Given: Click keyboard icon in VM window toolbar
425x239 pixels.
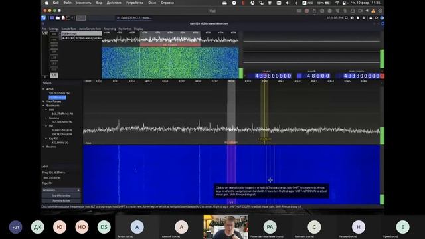Looking at the screenshot, I should (x=299, y=11).
